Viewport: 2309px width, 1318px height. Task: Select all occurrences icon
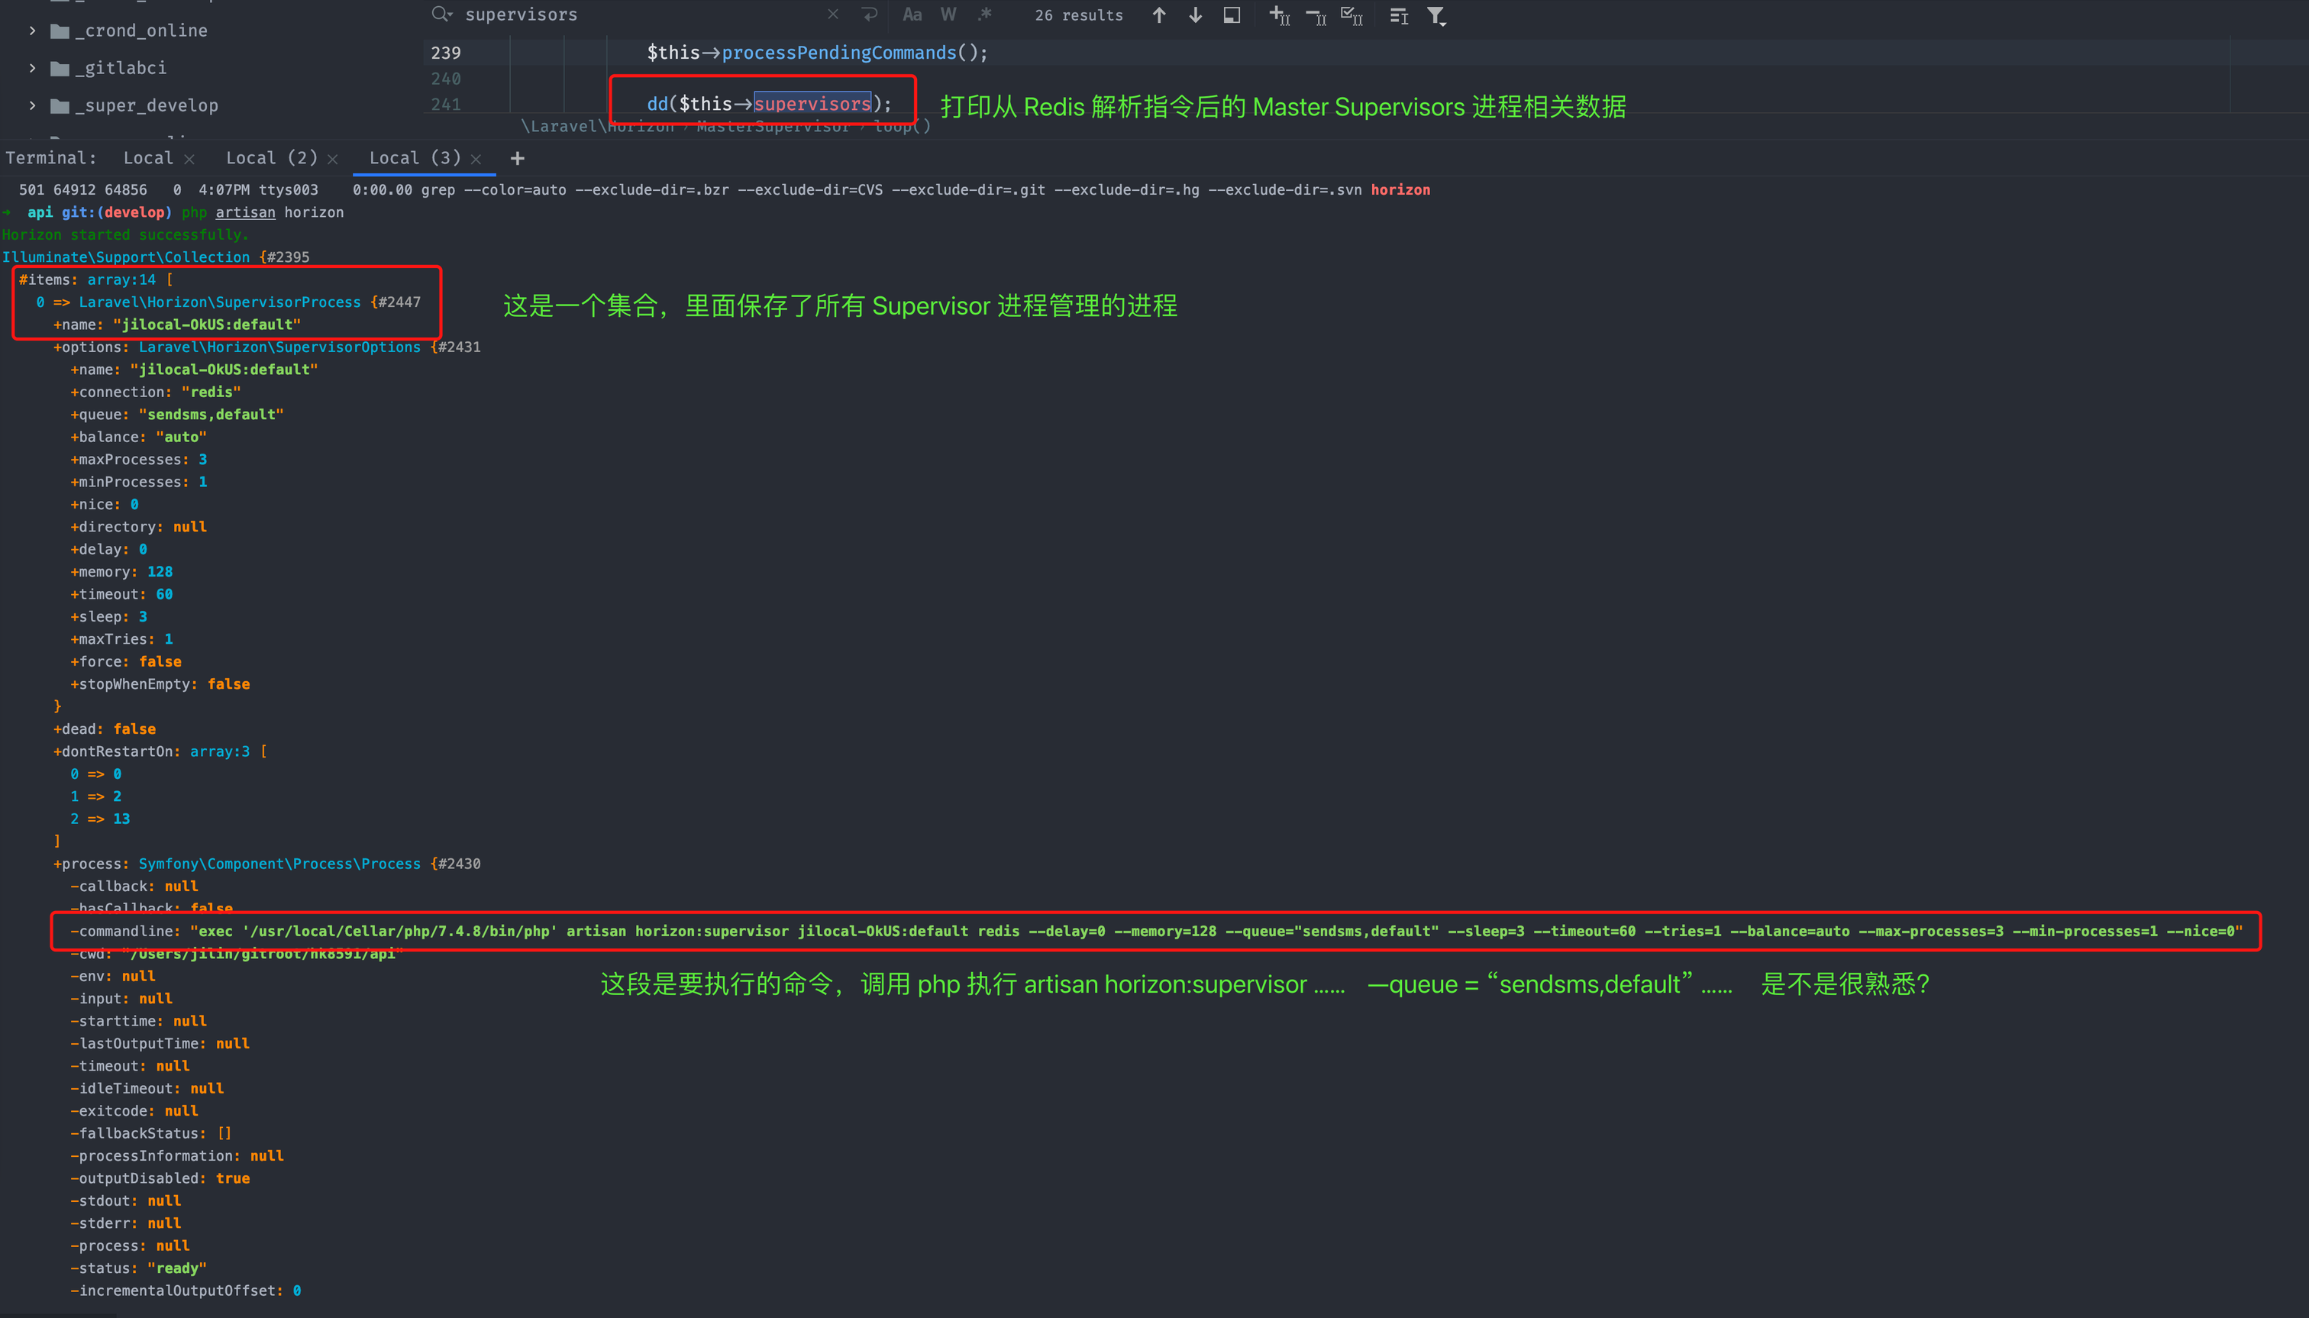point(1351,15)
